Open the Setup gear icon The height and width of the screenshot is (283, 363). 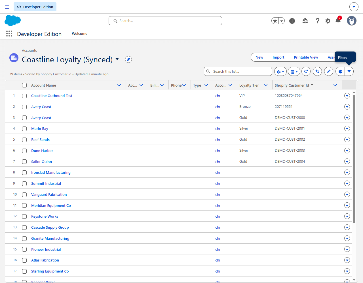click(x=328, y=21)
